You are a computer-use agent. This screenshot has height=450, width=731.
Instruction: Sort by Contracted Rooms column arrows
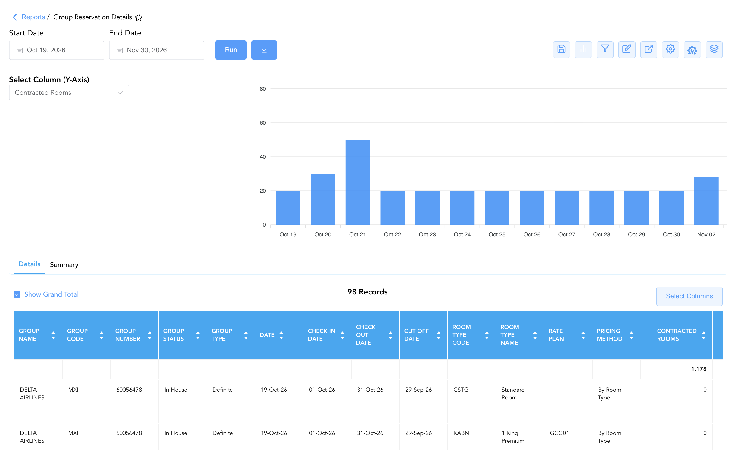click(704, 335)
